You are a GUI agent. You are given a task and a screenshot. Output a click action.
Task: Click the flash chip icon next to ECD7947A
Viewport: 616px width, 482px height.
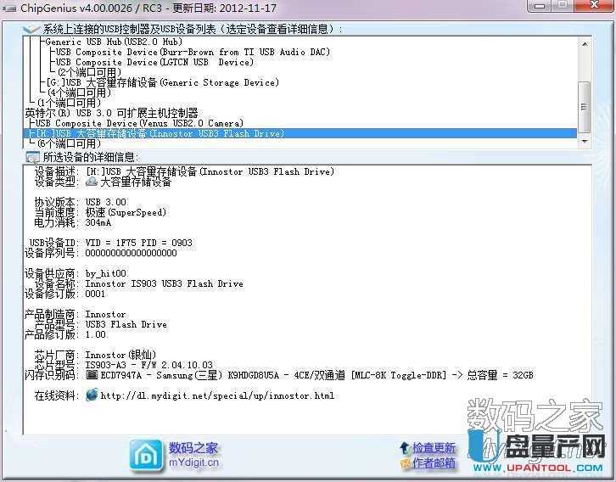(92, 374)
